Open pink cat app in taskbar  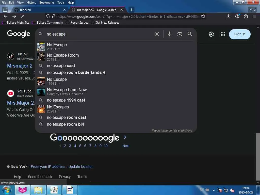23,190
